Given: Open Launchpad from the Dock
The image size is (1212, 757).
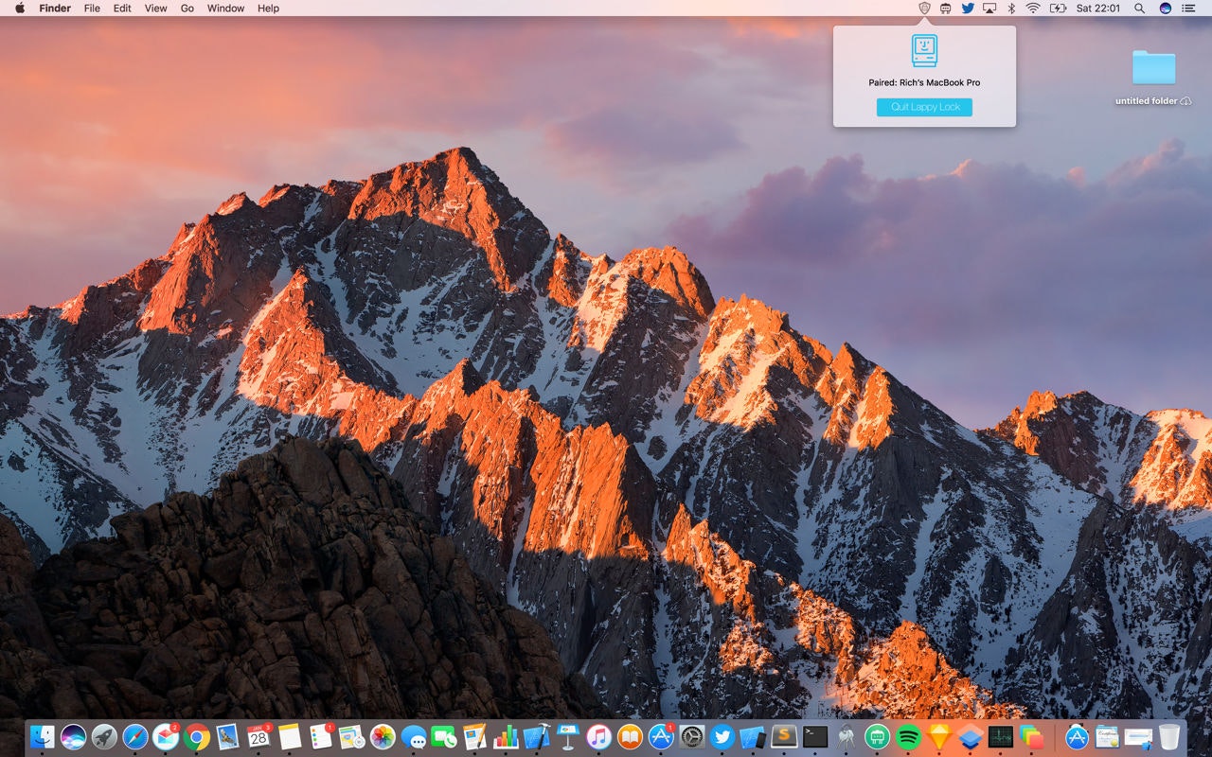Looking at the screenshot, I should pyautogui.click(x=102, y=738).
